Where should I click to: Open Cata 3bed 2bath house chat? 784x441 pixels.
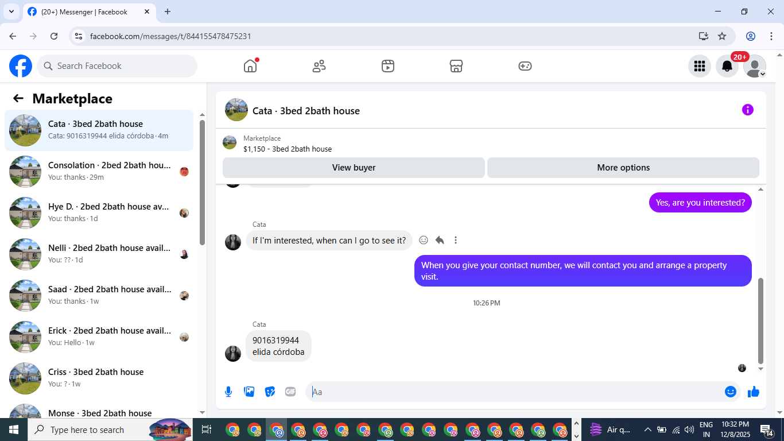[x=99, y=130]
